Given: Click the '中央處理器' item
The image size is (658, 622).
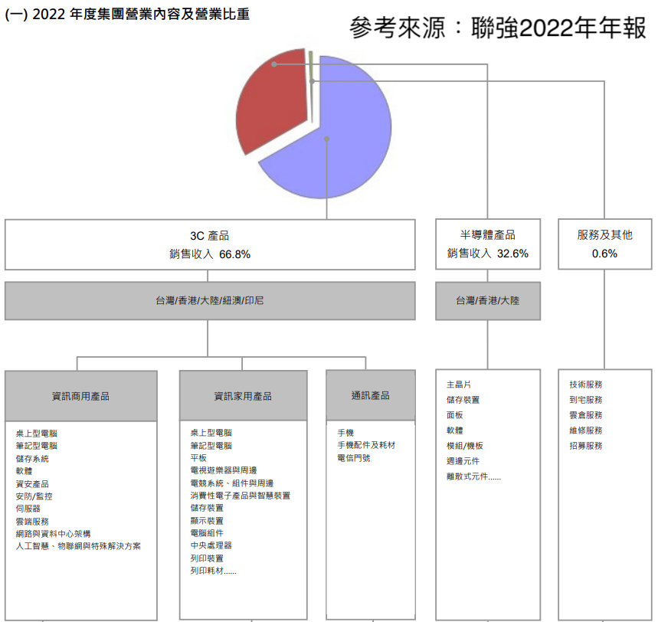Looking at the screenshot, I should point(211,545).
